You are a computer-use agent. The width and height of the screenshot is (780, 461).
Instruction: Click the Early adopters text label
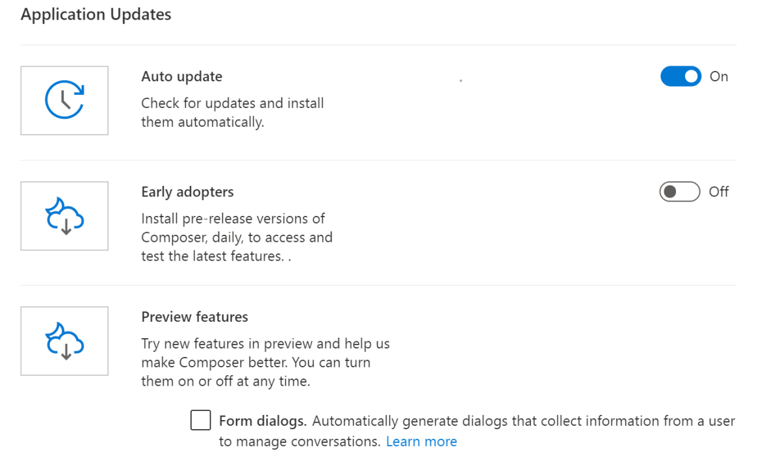point(187,191)
